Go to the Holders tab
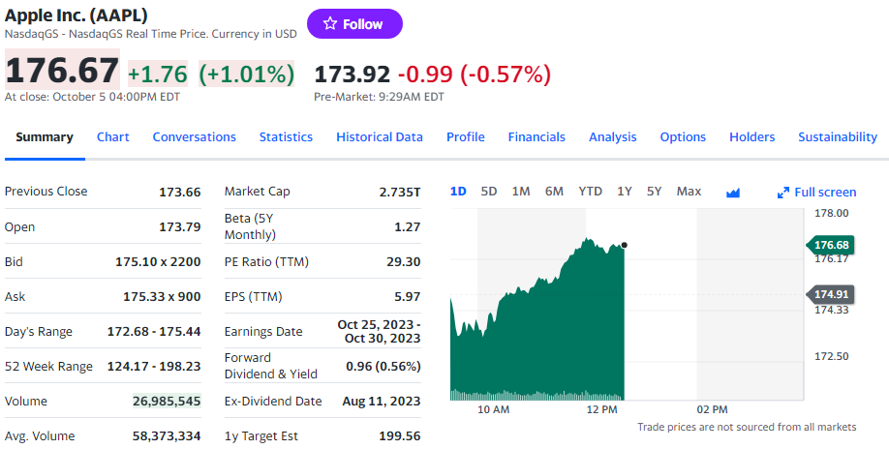Image resolution: width=889 pixels, height=449 pixels. click(x=751, y=137)
